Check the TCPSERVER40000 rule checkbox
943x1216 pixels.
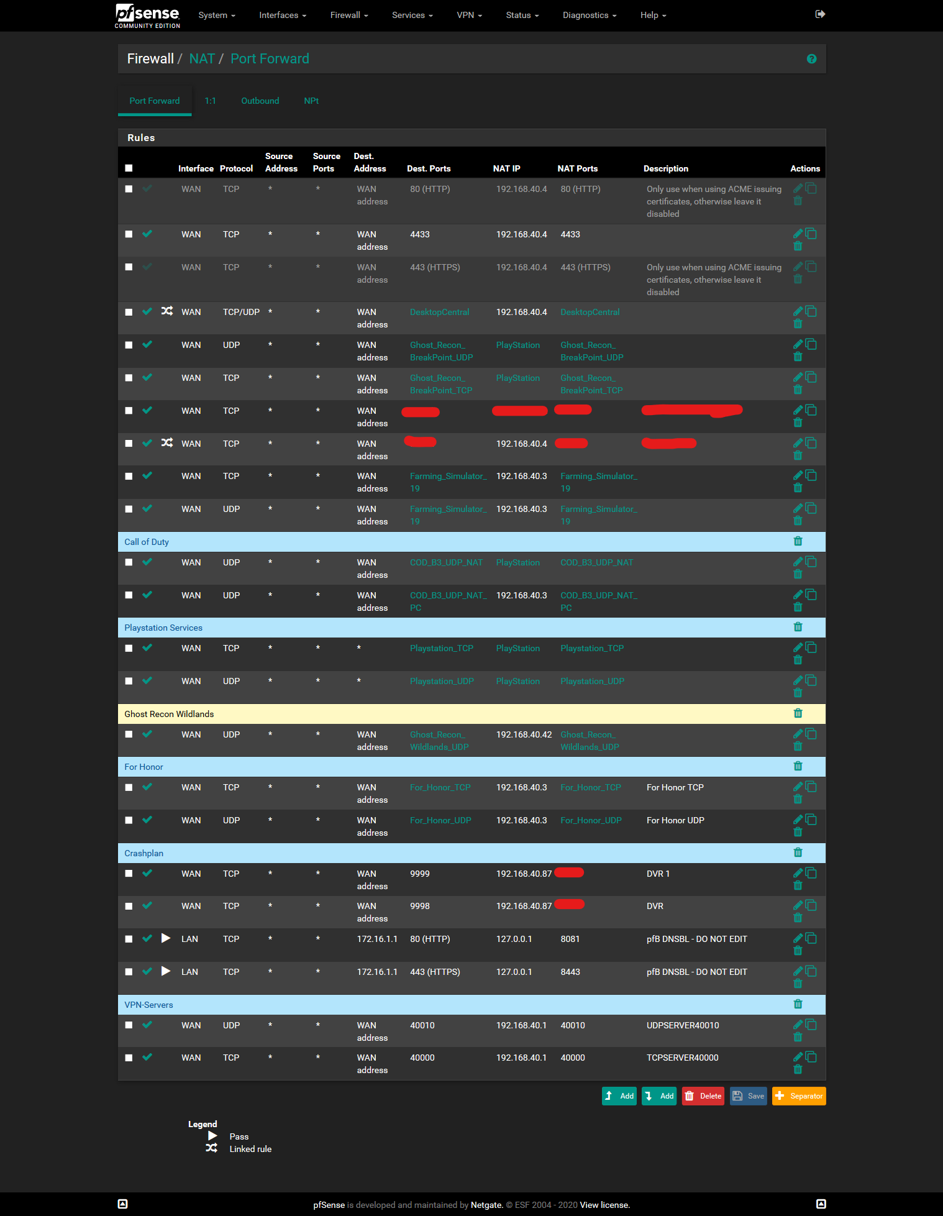pyautogui.click(x=129, y=1058)
